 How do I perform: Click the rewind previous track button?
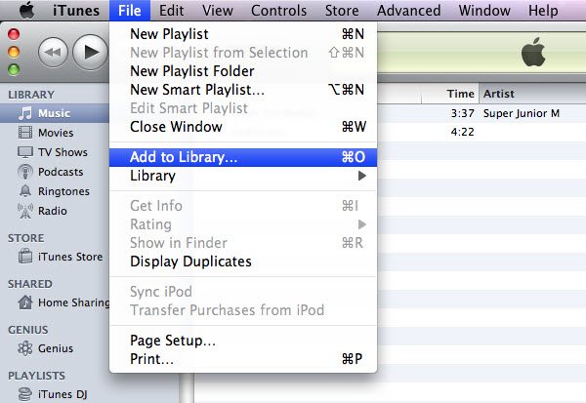tap(53, 53)
